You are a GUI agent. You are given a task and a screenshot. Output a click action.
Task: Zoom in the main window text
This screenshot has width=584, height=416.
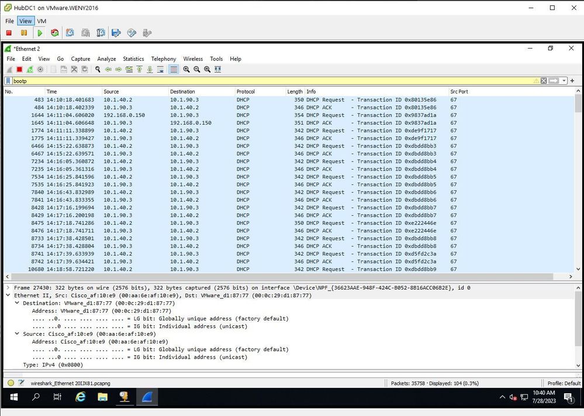pyautogui.click(x=186, y=69)
